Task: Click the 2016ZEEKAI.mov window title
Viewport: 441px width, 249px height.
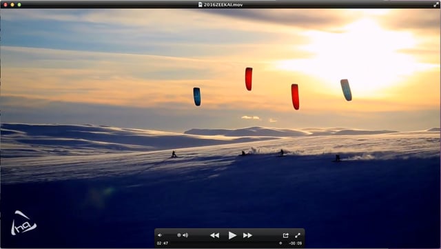Action: [x=223, y=5]
